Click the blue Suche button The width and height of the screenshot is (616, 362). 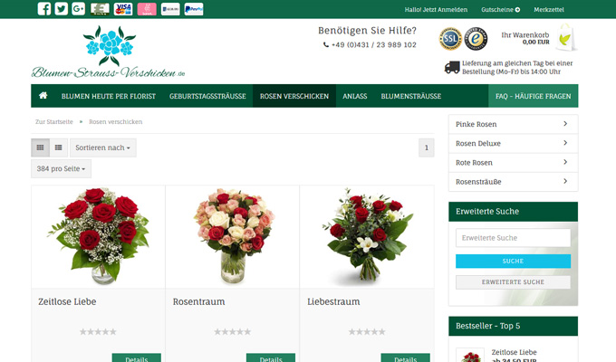[x=513, y=262]
